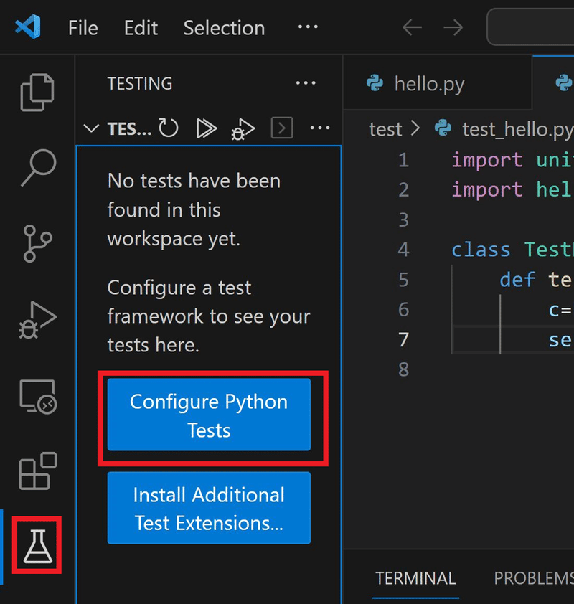The image size is (574, 604).
Task: Open the File menu
Action: 83,27
